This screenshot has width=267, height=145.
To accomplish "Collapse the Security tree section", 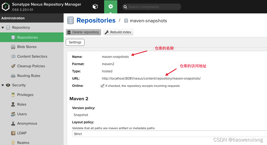I will coord(3,85).
